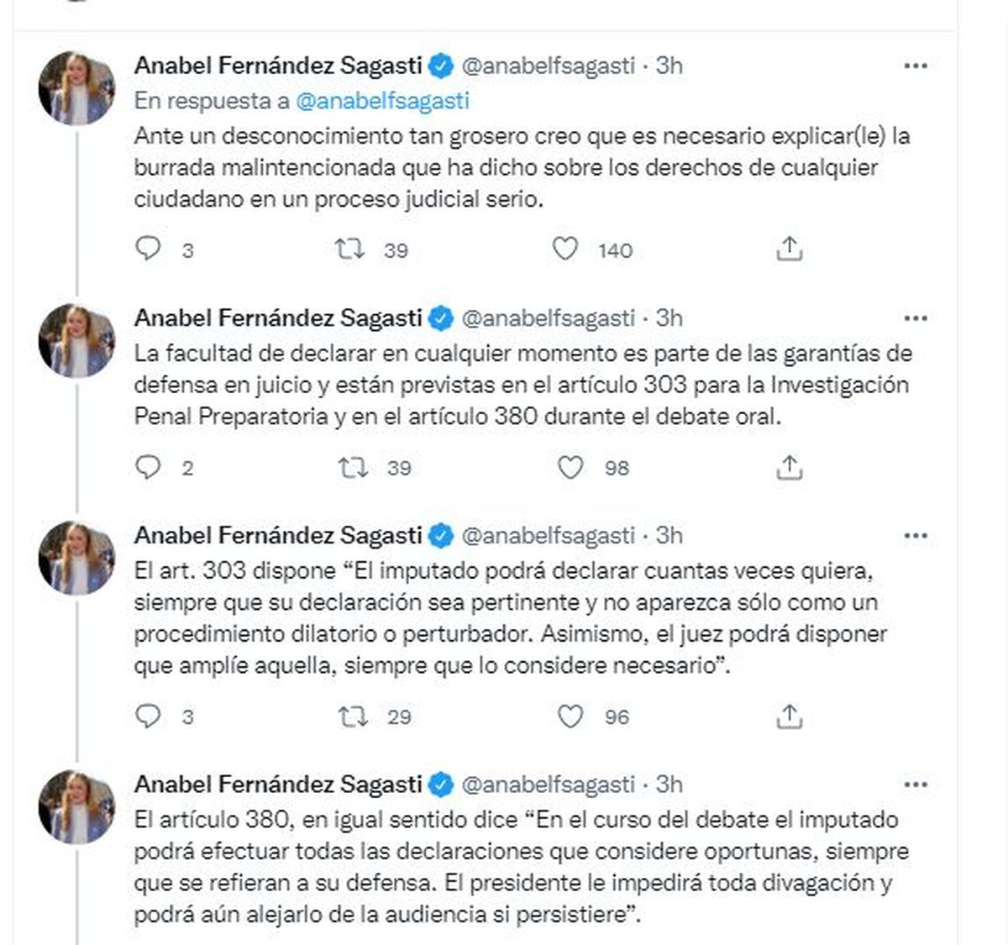Image resolution: width=1008 pixels, height=945 pixels.
Task: Retweet the 'facultad de declarar' tweet
Action: point(351,467)
